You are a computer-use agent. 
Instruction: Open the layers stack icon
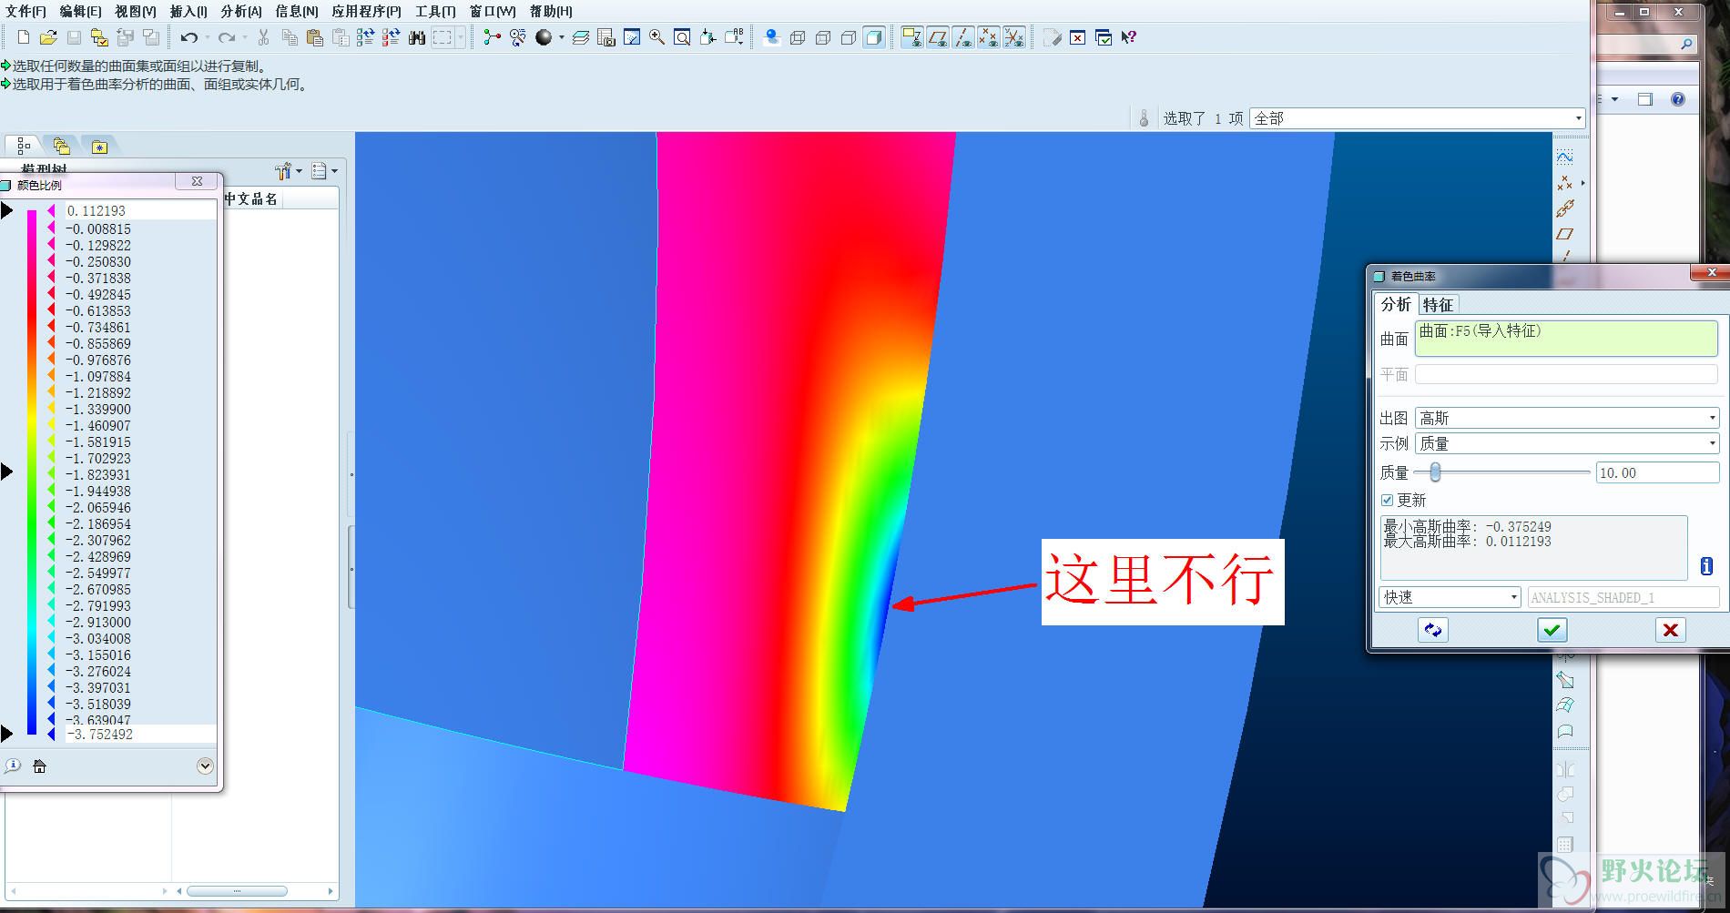tap(580, 37)
